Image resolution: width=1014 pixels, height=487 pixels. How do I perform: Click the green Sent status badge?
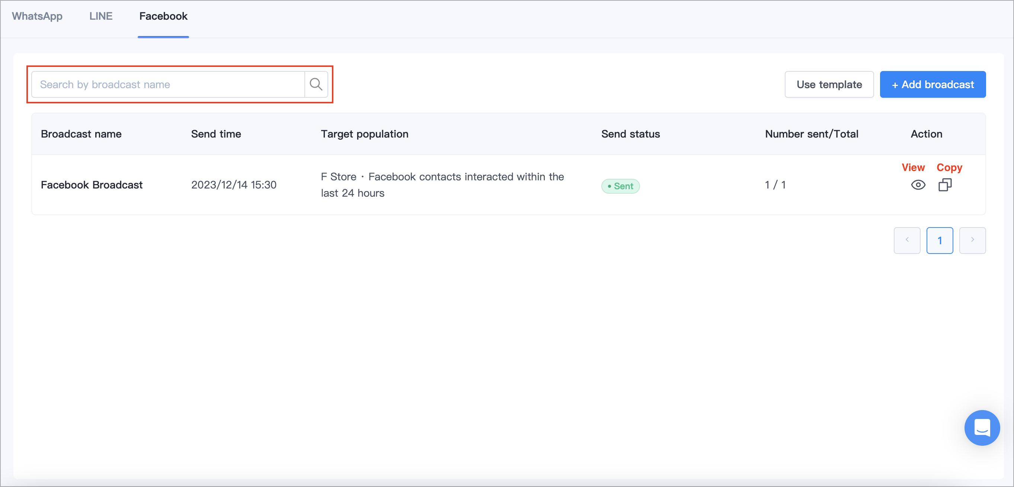point(620,186)
